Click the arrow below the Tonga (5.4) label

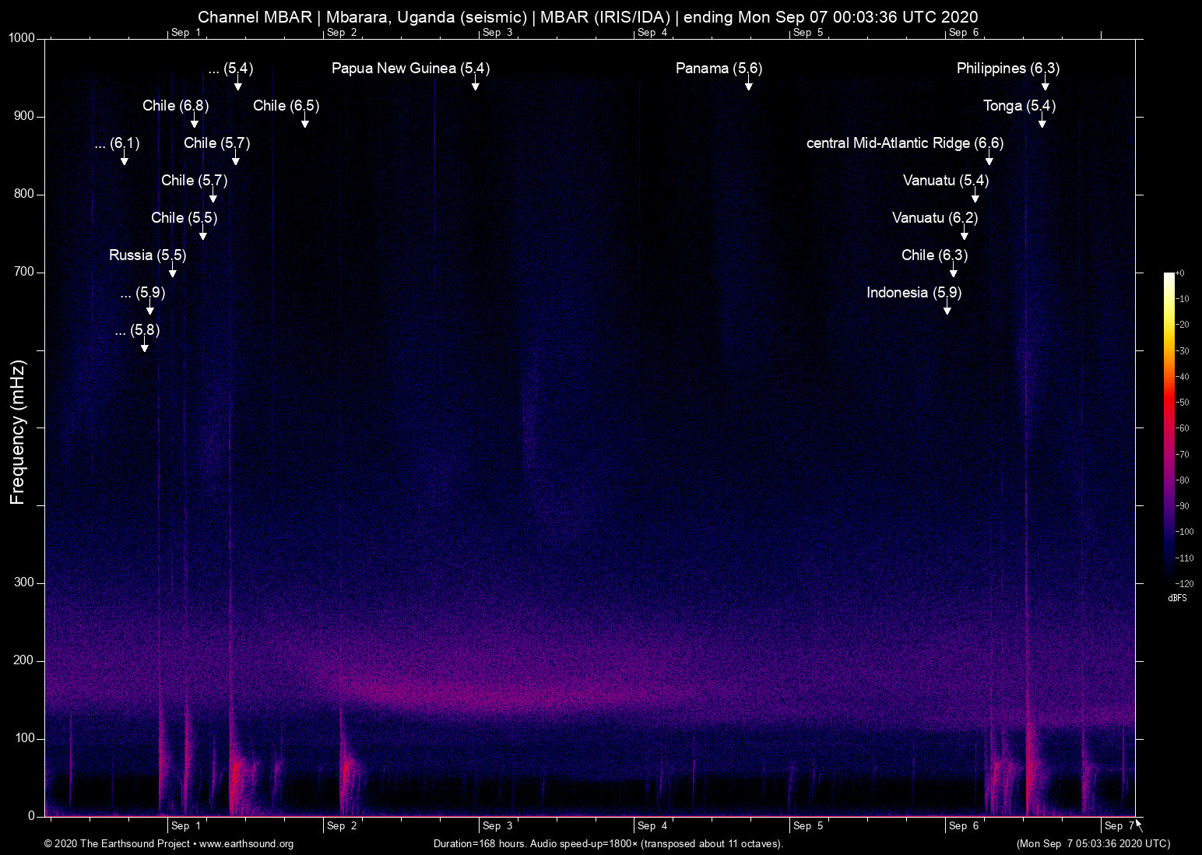tap(1042, 121)
